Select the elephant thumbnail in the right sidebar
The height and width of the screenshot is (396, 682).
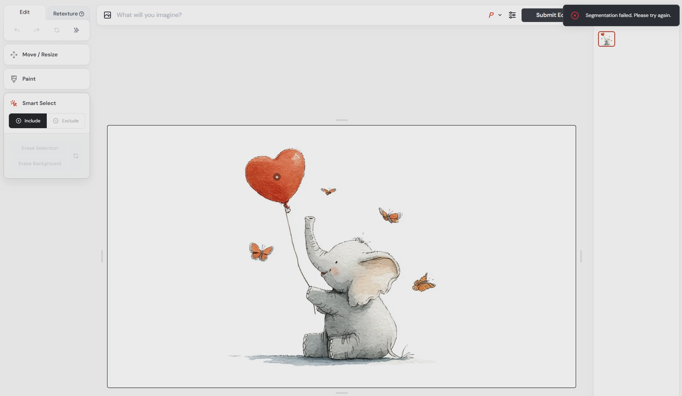[606, 39]
